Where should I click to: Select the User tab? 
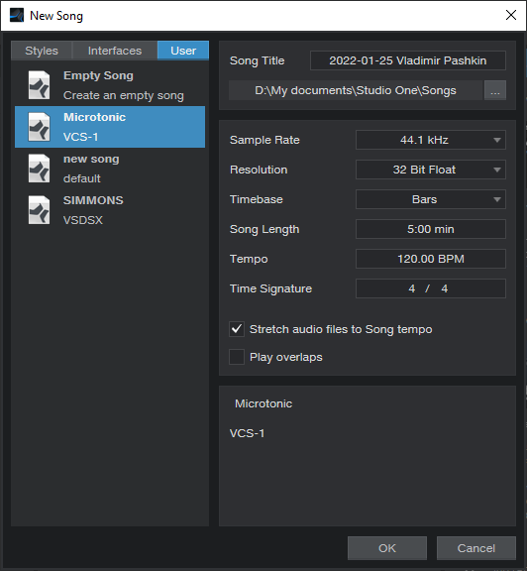(x=183, y=51)
